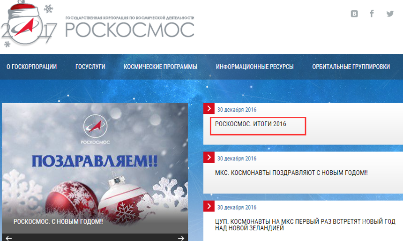The image size is (403, 241).
Task: Open the ГОСУСЛУГИ menu item
Action: click(90, 67)
